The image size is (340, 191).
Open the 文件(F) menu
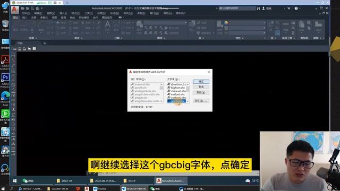(x=26, y=13)
